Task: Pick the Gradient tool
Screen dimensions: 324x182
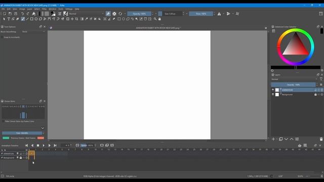Action: 82,19
